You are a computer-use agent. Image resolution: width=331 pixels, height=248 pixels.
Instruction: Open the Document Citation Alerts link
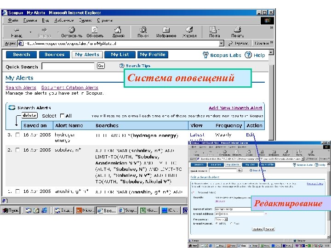(x=70, y=88)
